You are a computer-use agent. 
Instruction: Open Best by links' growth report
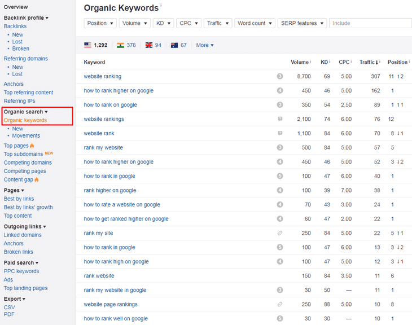tap(28, 207)
